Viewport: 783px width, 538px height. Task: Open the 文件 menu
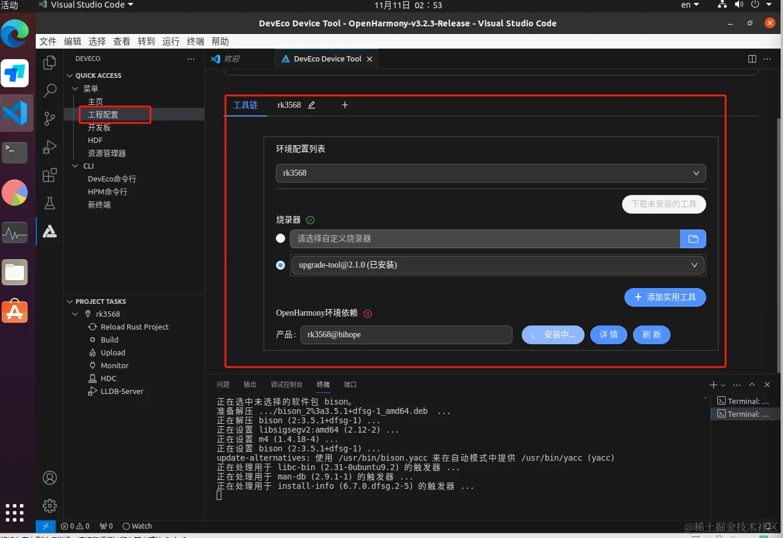pyautogui.click(x=48, y=42)
